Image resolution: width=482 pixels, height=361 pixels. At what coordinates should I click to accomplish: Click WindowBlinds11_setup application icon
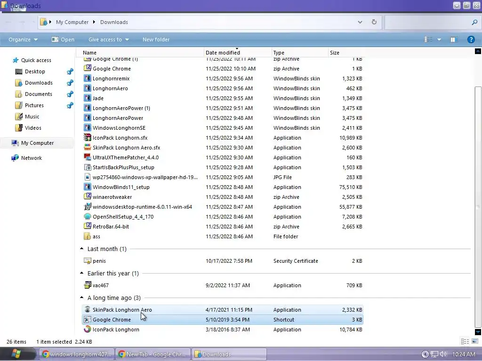87,187
